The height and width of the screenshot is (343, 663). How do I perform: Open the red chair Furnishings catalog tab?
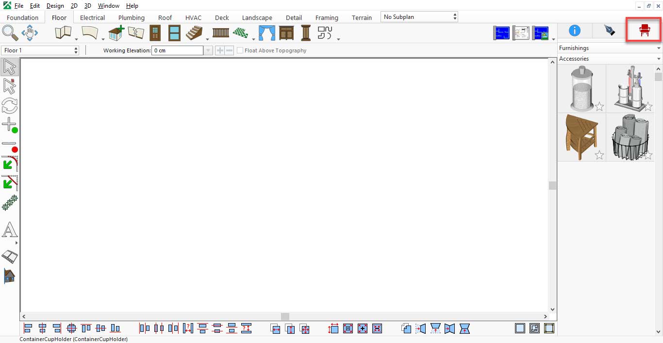tap(645, 31)
